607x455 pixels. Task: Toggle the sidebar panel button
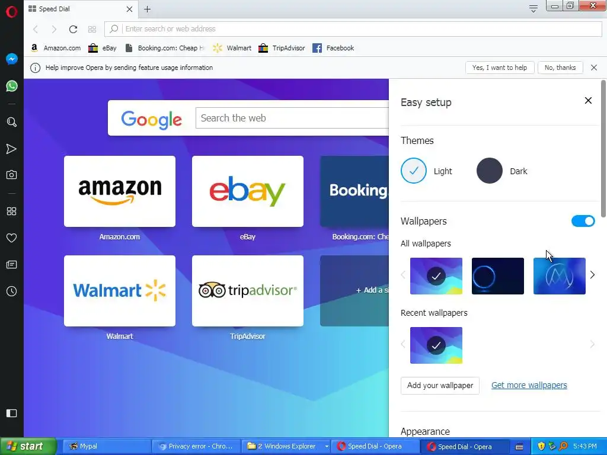point(12,413)
